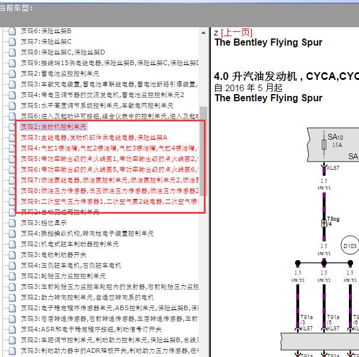Screen dimensions: 359x357
Task: Click the tree list scroll-up arrow
Action: point(203,33)
